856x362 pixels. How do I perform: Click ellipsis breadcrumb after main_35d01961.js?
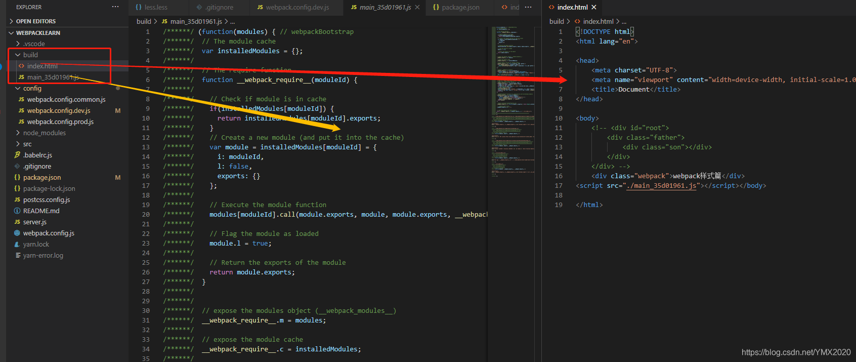pyautogui.click(x=232, y=21)
